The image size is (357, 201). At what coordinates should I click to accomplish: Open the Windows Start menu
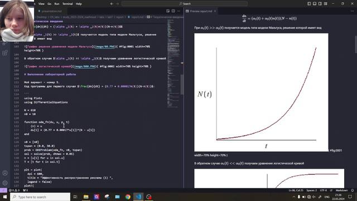pyautogui.click(x=5, y=197)
